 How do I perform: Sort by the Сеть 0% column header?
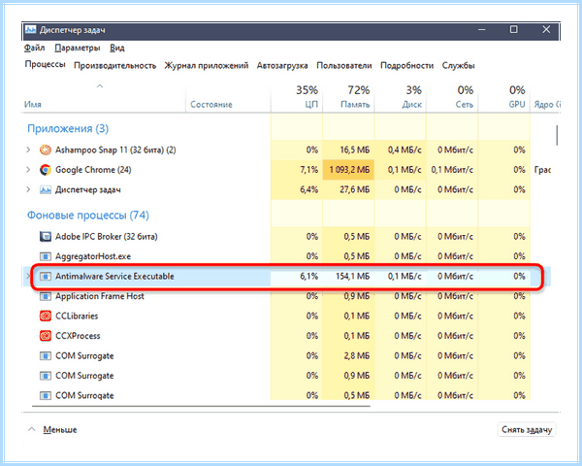pos(452,98)
